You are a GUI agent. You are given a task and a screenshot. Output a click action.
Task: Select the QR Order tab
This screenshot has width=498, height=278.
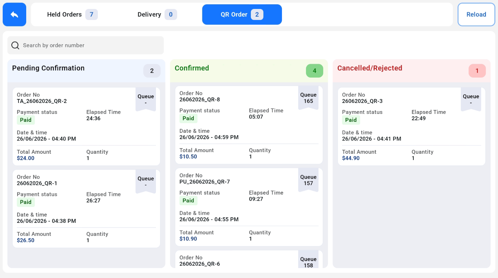242,15
